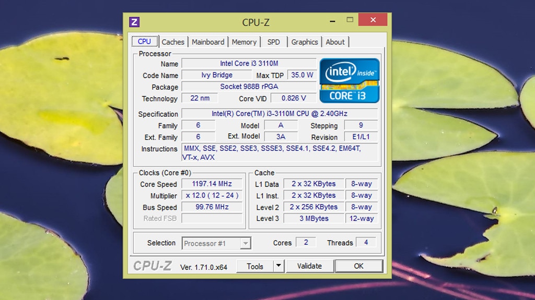The width and height of the screenshot is (535, 300).
Task: Open the Tools dropdown arrow
Action: pyautogui.click(x=279, y=266)
